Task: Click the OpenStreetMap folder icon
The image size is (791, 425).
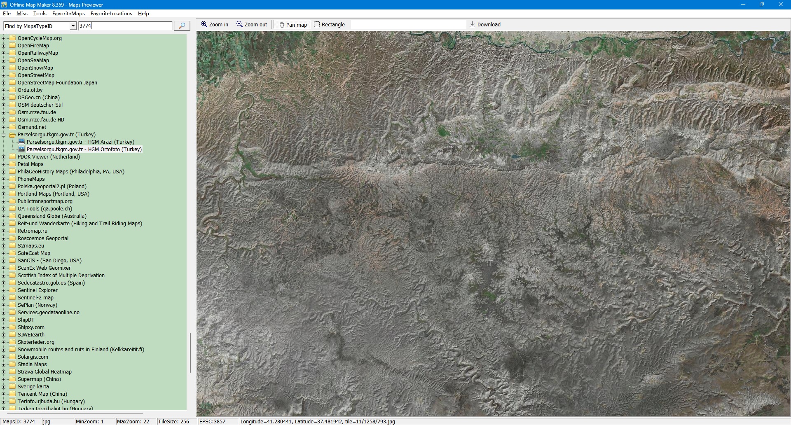Action: [12, 75]
